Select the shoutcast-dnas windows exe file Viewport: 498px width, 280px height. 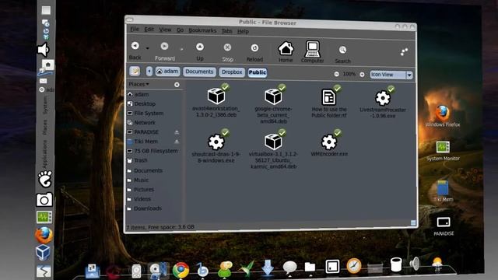tap(216, 146)
